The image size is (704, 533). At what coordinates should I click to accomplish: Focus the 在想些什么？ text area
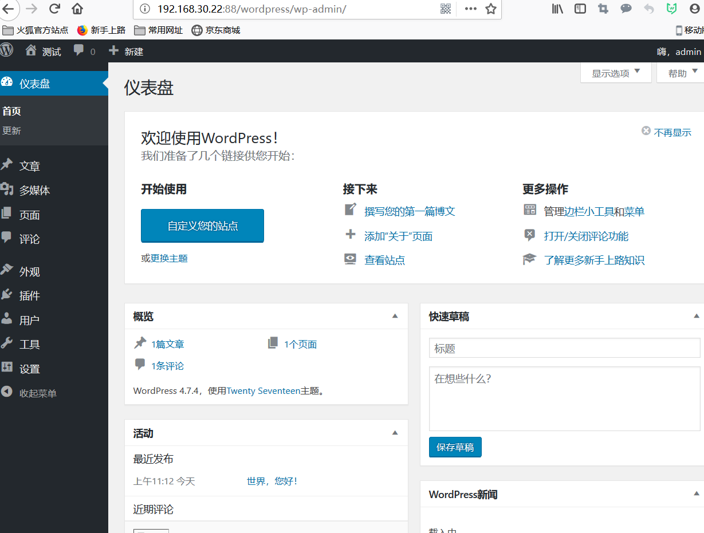(564, 398)
